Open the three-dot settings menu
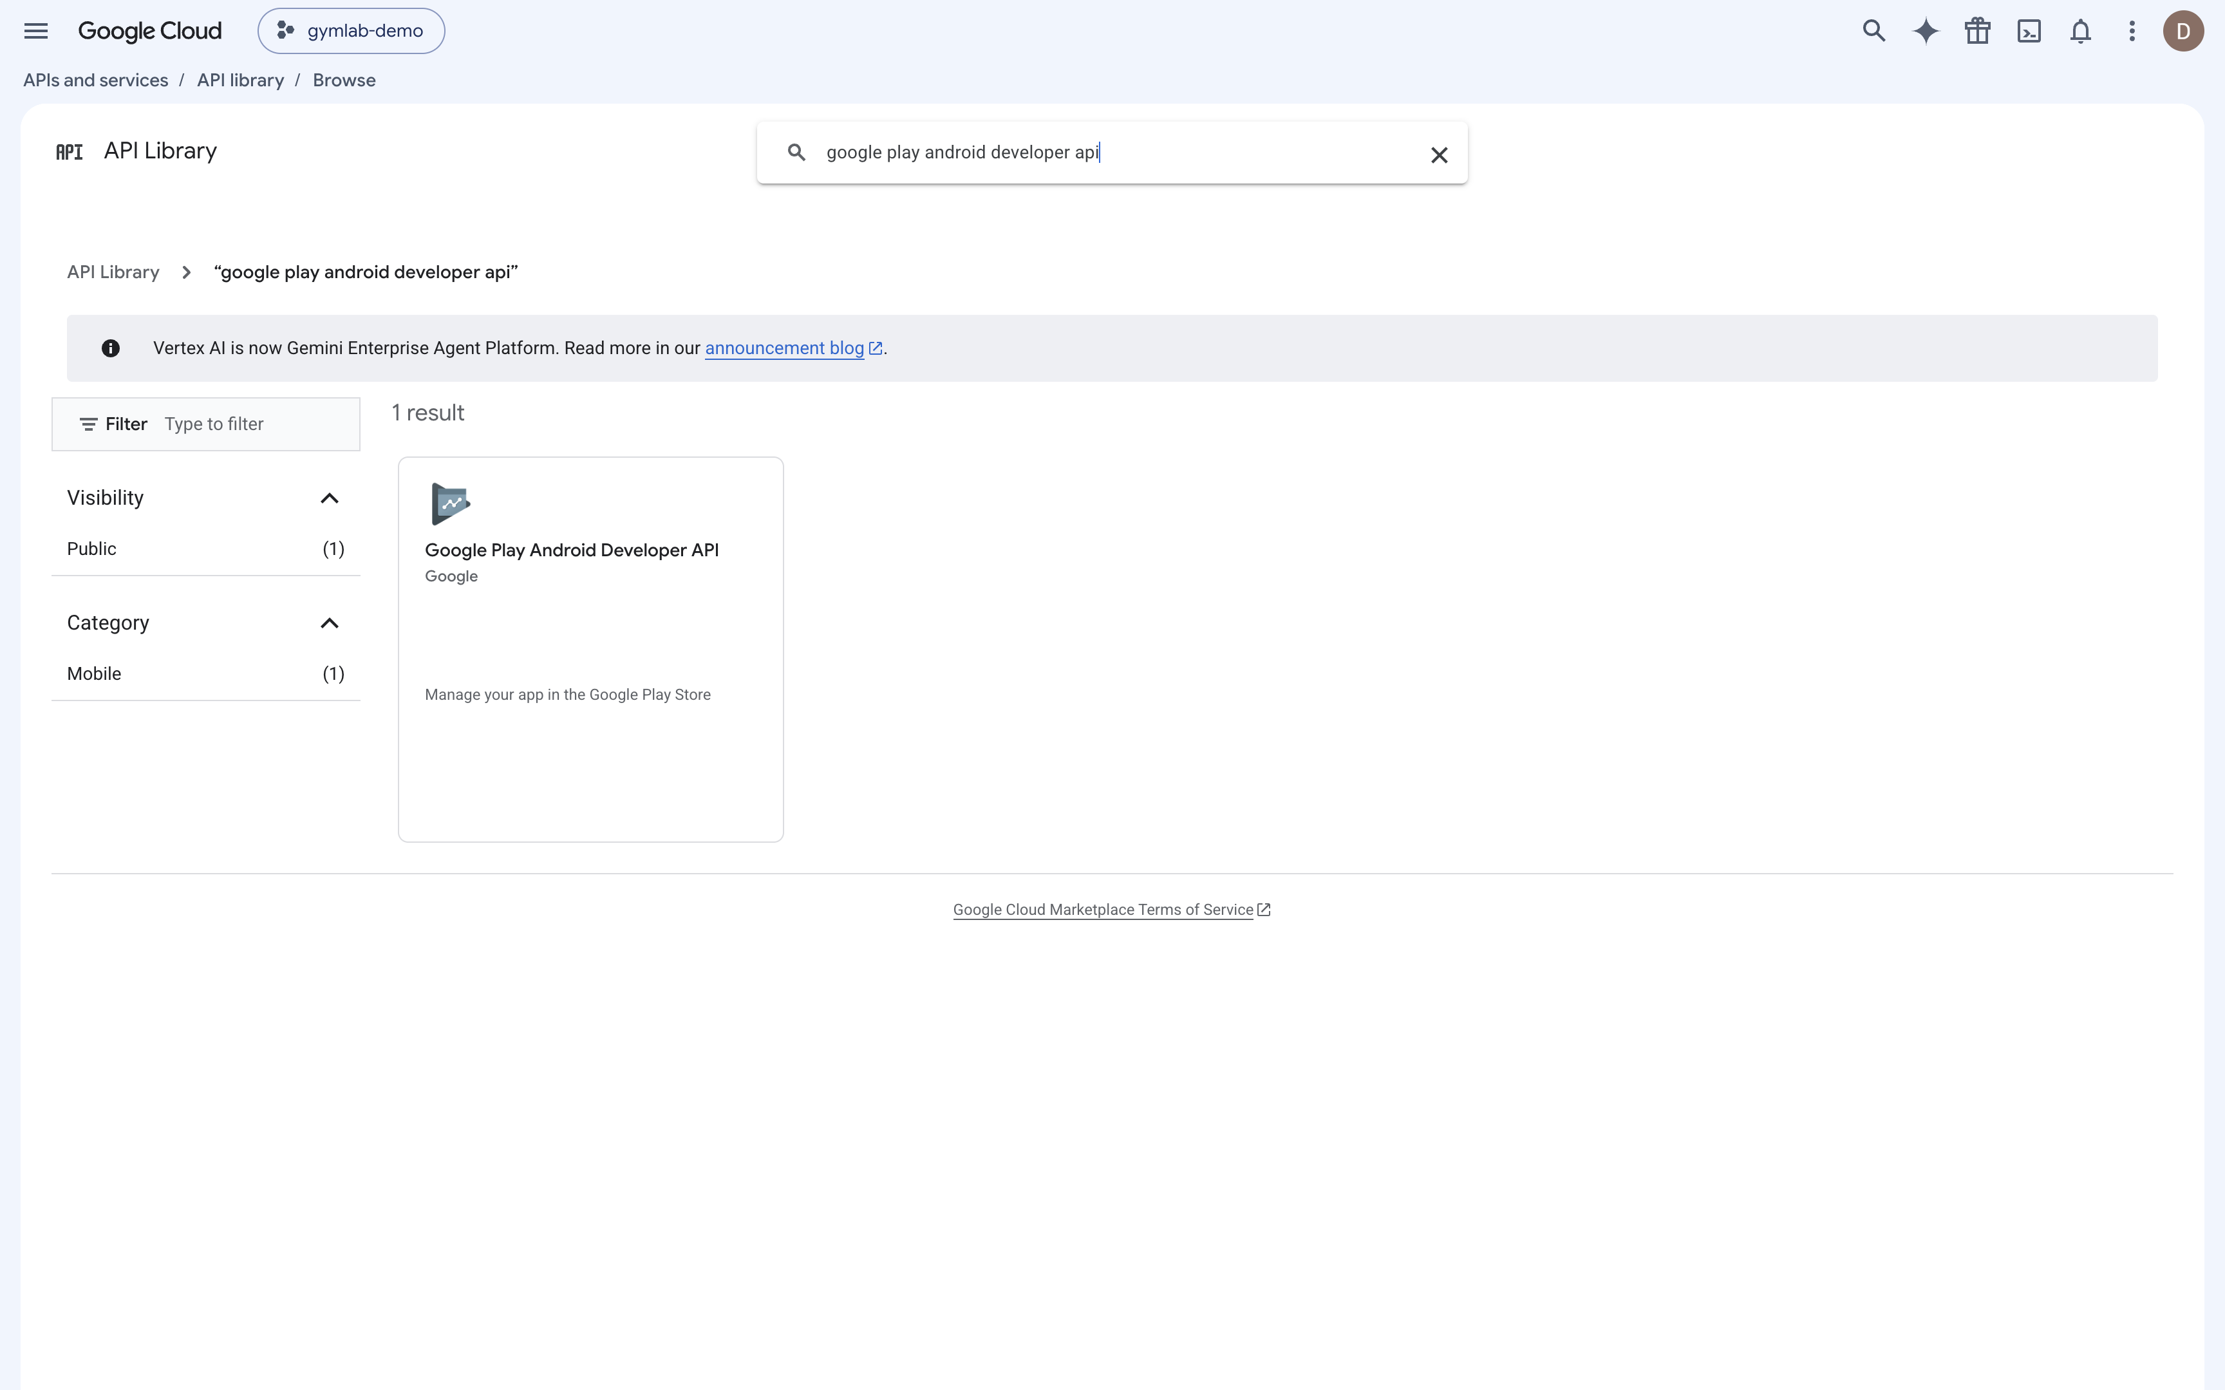Image resolution: width=2225 pixels, height=1390 pixels. (x=2131, y=30)
